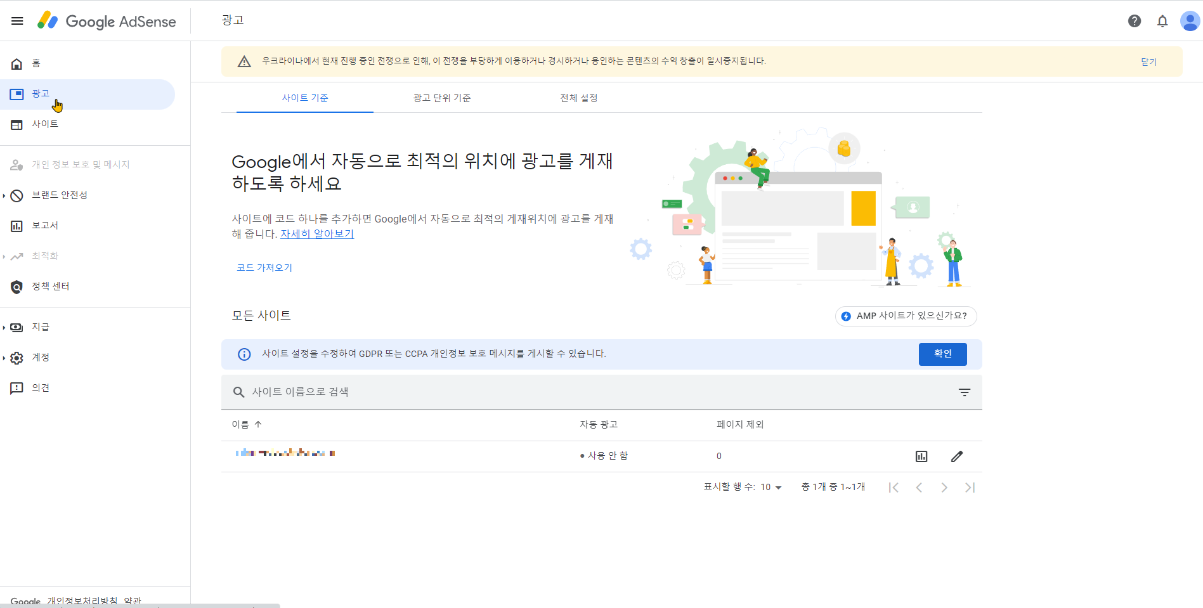This screenshot has width=1203, height=608.
Task: Click AMP 사이트가 있으신가요? chip
Action: [x=906, y=316]
